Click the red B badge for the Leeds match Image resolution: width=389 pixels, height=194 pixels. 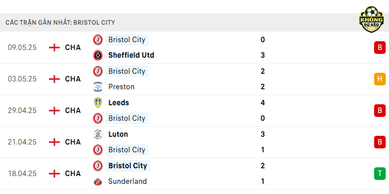(380, 111)
